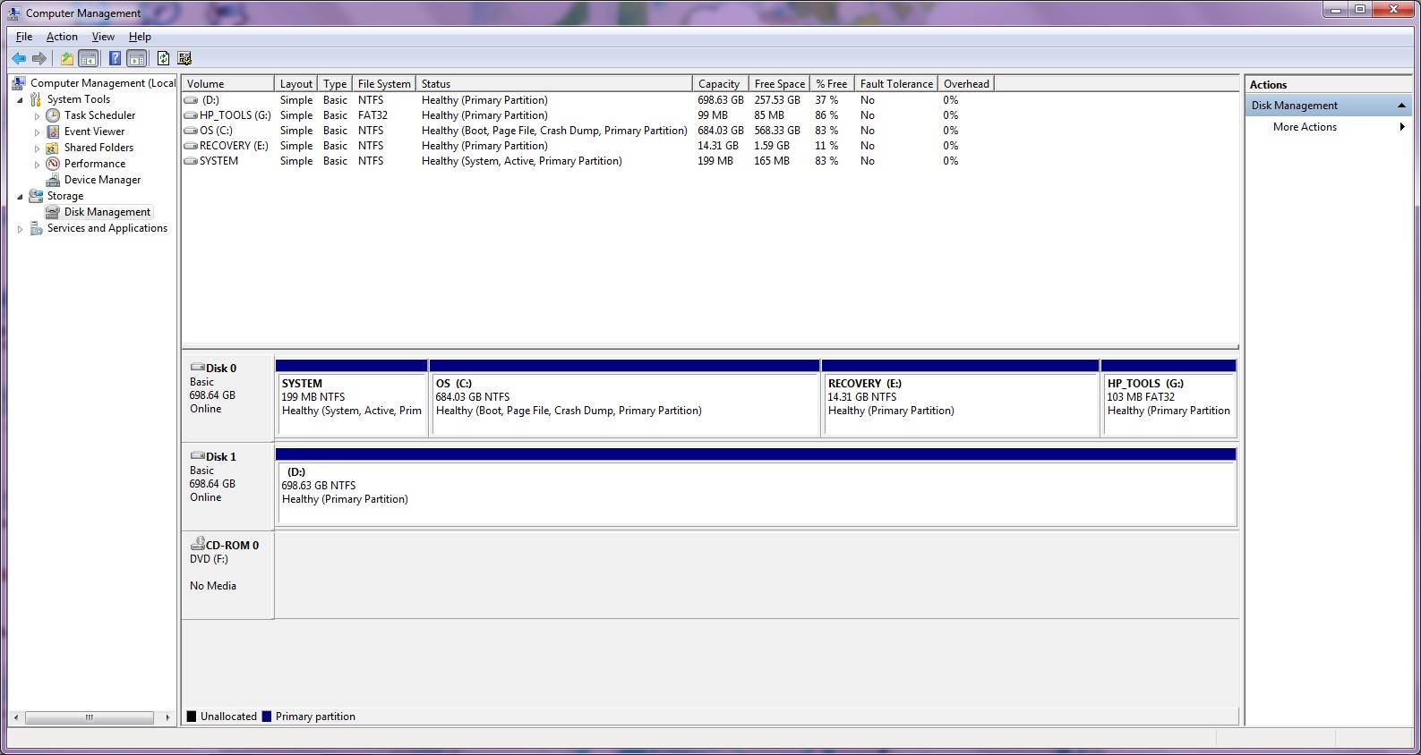Click the Services and Applications icon
The image size is (1421, 755).
36,228
